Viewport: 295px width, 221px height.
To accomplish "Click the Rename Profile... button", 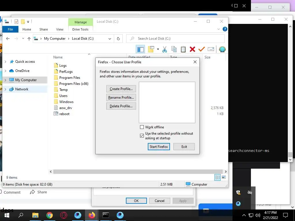I will tap(121, 98).
